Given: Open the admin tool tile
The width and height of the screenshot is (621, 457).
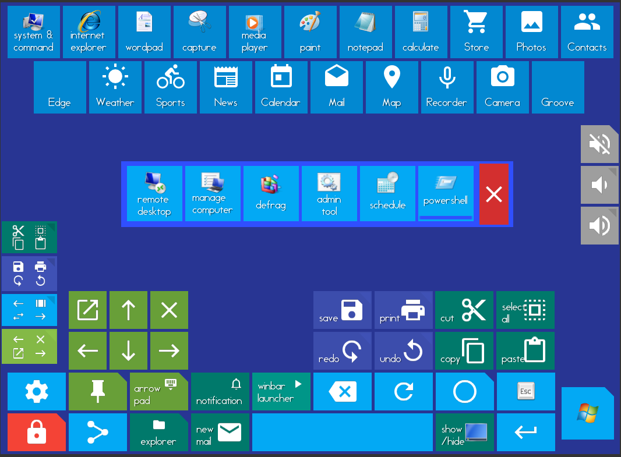Looking at the screenshot, I should (x=329, y=193).
